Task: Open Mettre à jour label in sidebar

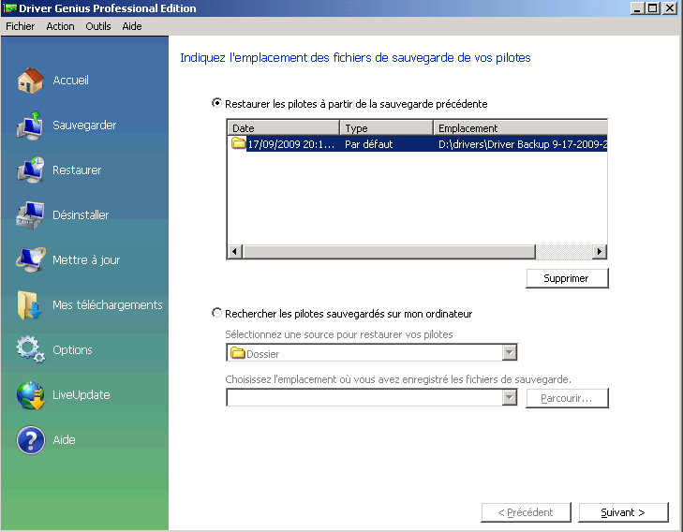Action: coord(86,259)
